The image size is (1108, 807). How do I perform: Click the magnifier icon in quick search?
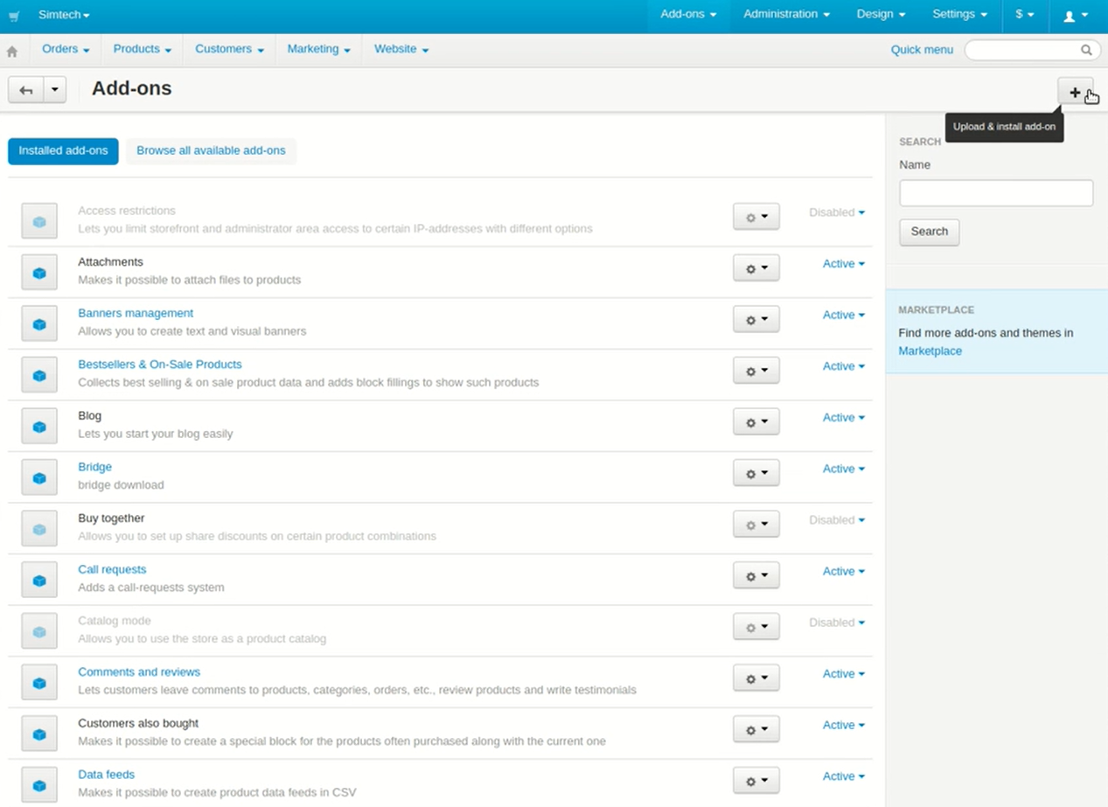tap(1086, 50)
